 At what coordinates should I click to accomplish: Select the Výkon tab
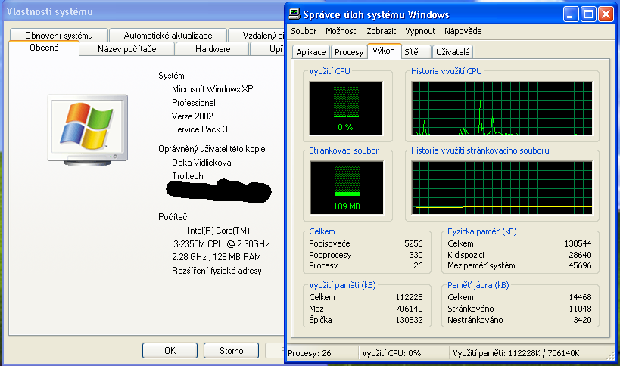click(384, 51)
